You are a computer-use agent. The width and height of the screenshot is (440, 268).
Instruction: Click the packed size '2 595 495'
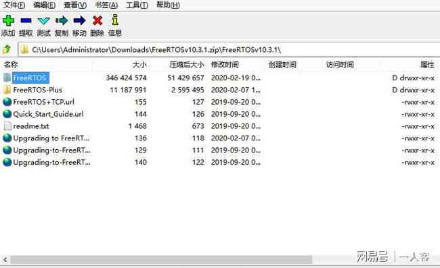click(188, 90)
